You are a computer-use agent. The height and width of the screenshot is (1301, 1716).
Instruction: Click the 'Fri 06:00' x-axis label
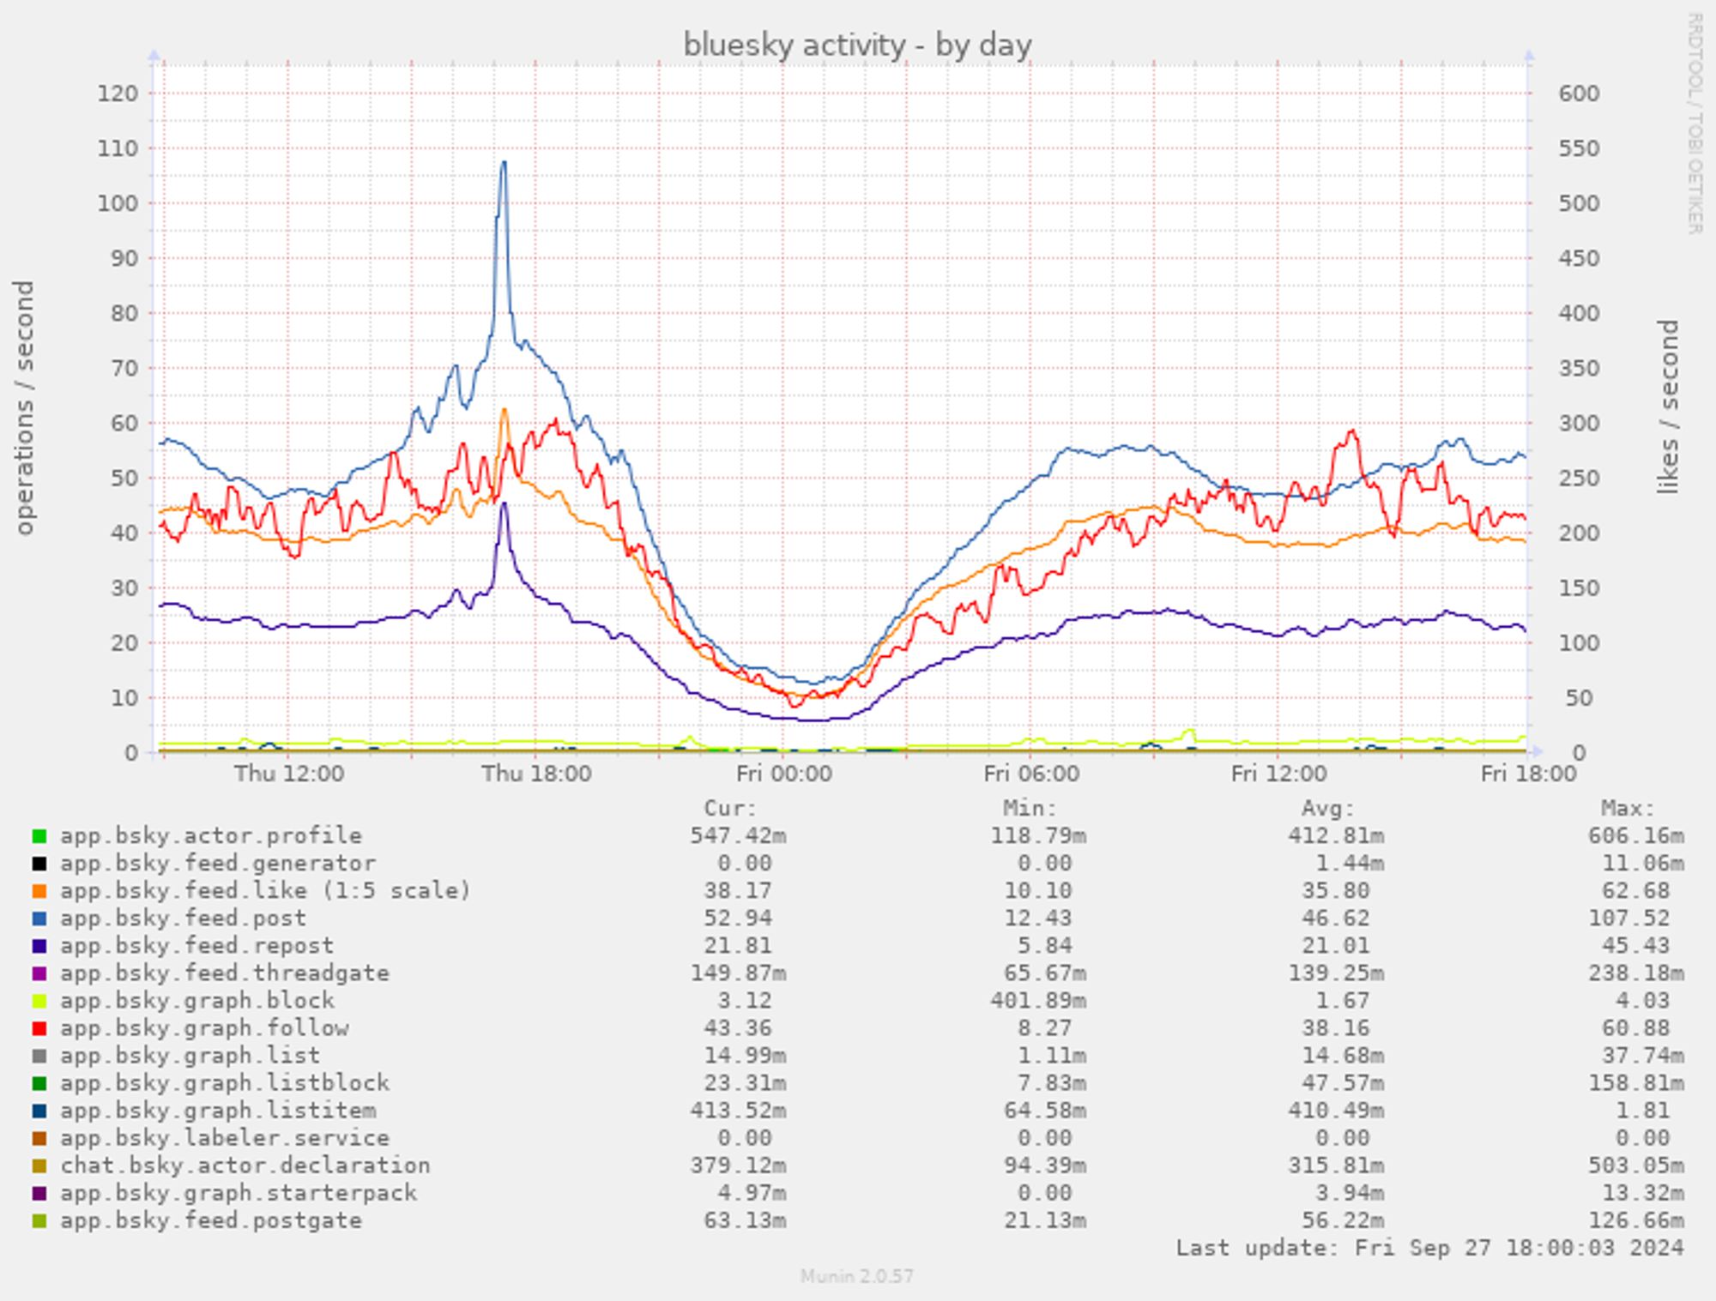coord(1031,774)
